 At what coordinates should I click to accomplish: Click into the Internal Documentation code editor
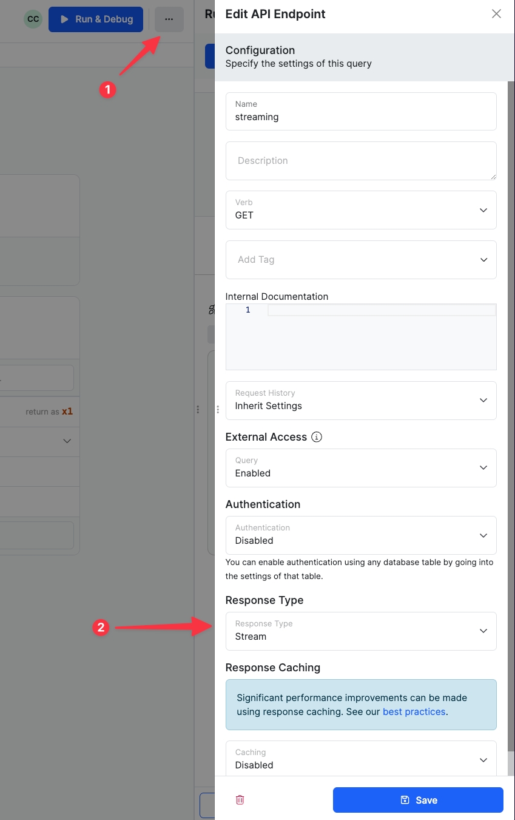(x=361, y=337)
